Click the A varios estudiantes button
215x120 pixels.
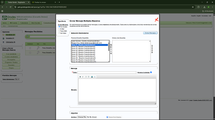click(11, 57)
